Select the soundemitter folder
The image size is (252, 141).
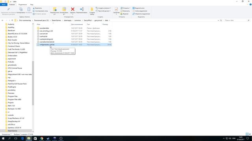(74, 28)
